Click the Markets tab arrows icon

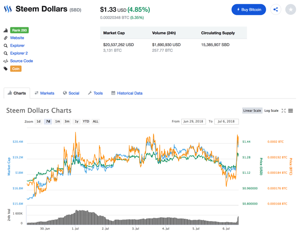coord(36,93)
